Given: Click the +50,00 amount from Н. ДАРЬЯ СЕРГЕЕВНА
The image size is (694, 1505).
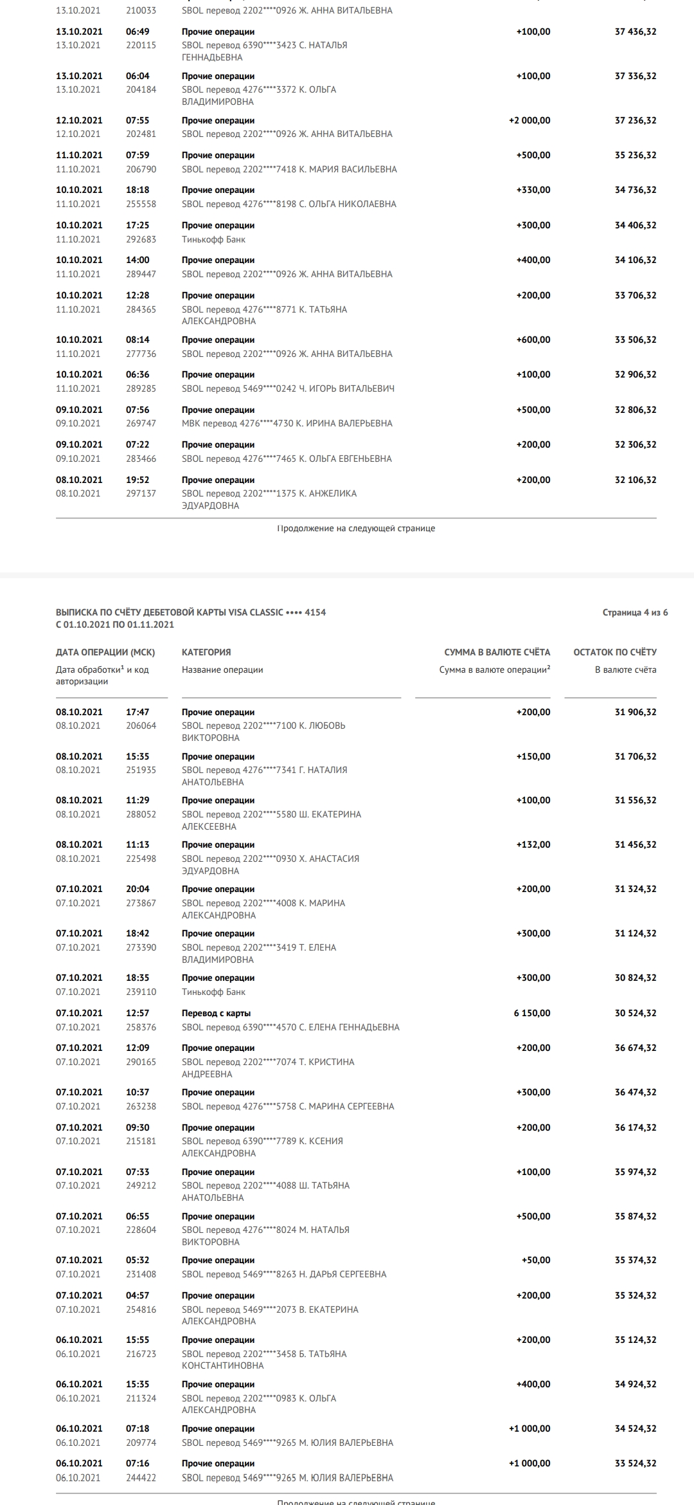Looking at the screenshot, I should point(536,1260).
